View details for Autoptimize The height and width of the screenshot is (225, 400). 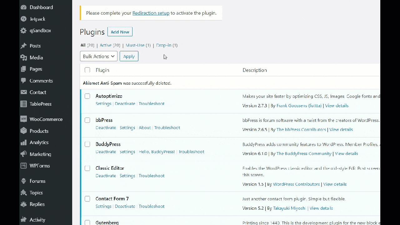(x=337, y=106)
